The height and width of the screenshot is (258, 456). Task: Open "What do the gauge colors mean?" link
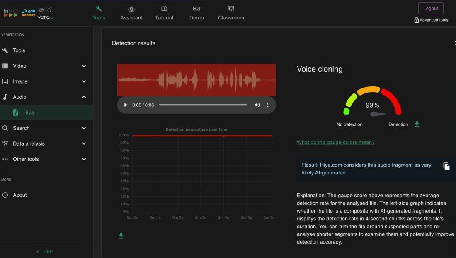pyautogui.click(x=335, y=142)
